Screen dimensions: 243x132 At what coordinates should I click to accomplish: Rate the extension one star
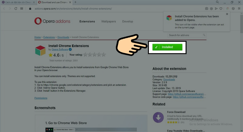click(x=85, y=55)
